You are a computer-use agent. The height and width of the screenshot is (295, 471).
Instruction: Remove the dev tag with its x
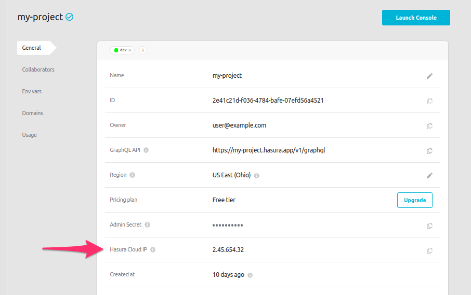(x=130, y=50)
